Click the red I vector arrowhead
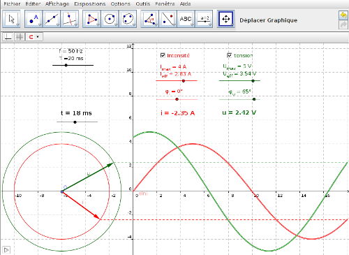The width and height of the screenshot is (349, 255). pyautogui.click(x=97, y=217)
